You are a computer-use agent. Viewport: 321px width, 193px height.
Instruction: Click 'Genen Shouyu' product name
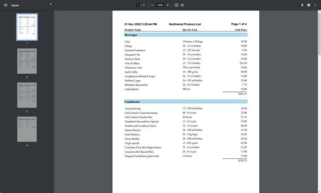click(133, 130)
